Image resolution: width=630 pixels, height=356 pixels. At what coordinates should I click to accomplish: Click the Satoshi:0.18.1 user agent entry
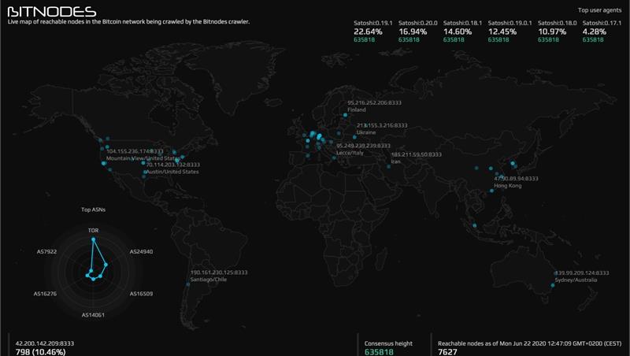click(x=462, y=32)
